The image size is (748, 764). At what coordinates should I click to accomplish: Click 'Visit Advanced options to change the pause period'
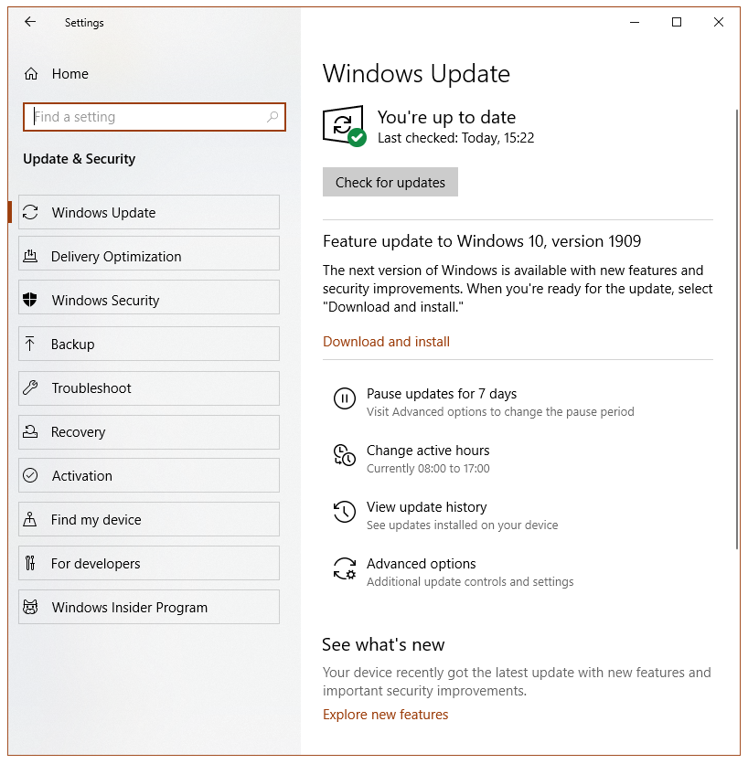pos(500,412)
